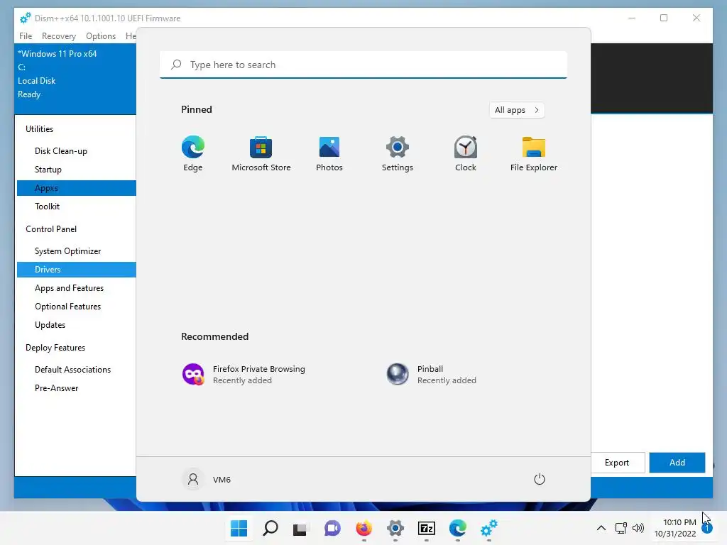The image size is (727, 545).
Task: Open Chat app on the taskbar
Action: [x=332, y=528]
